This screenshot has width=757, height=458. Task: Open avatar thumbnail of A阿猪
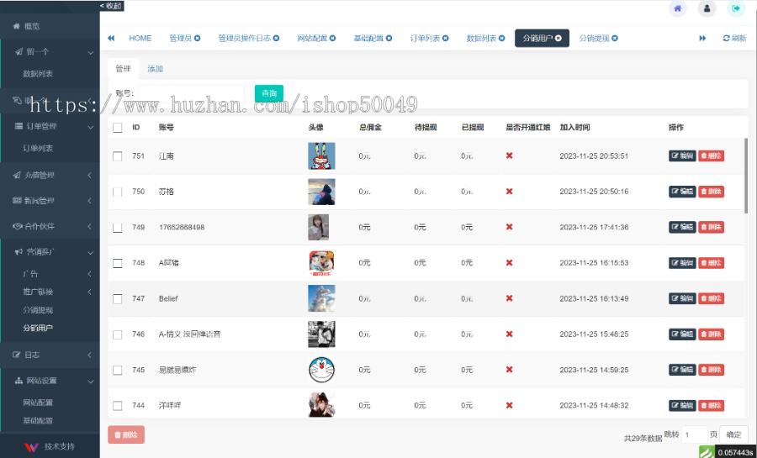pyautogui.click(x=321, y=263)
